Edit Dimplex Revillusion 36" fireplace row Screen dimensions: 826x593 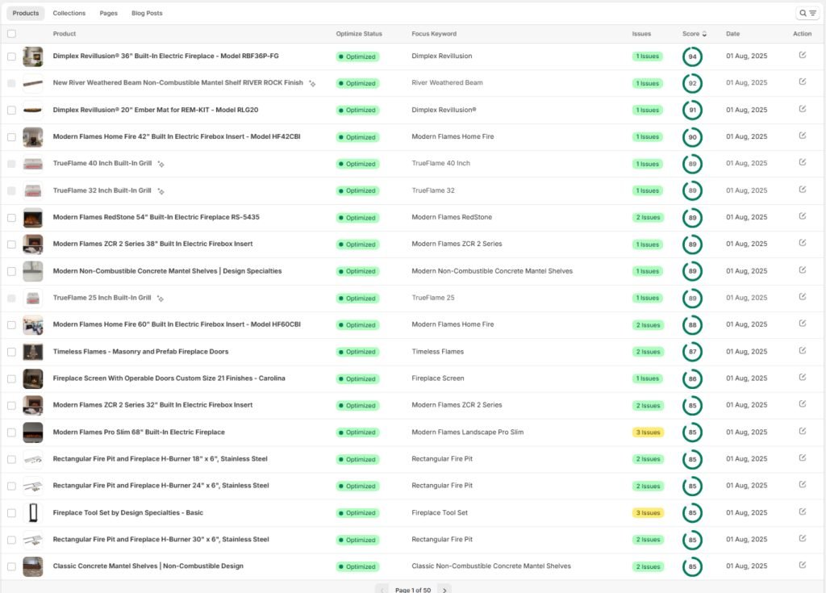point(803,55)
